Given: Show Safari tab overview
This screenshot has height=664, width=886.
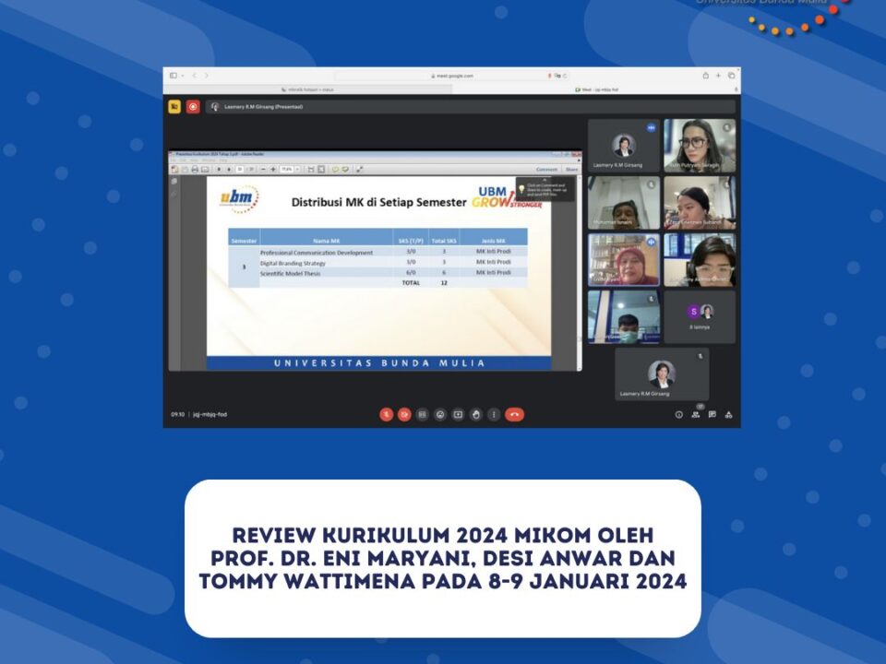Looking at the screenshot, I should coord(731,75).
